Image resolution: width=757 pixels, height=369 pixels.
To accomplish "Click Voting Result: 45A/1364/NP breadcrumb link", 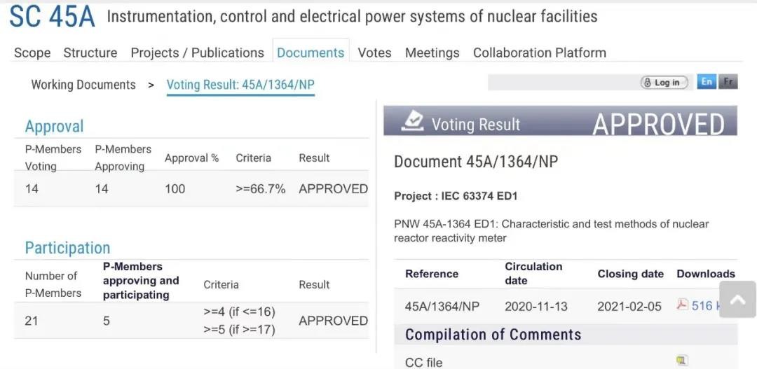I will [240, 85].
